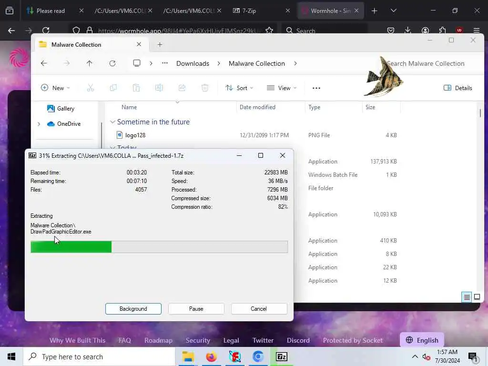The width and height of the screenshot is (488, 366).
Task: Pause the 7-Zip extraction
Action: pyautogui.click(x=196, y=309)
